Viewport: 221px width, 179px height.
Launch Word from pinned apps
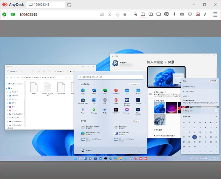point(94,91)
